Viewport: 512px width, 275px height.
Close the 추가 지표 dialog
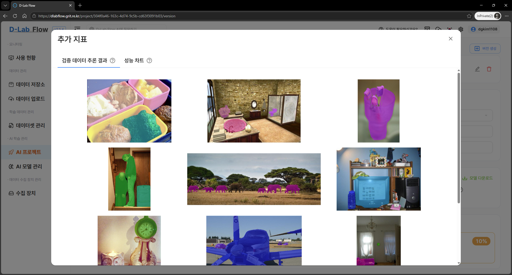click(451, 39)
